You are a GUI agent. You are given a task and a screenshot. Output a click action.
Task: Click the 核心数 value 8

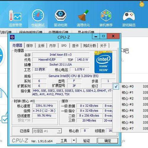click(85, 131)
